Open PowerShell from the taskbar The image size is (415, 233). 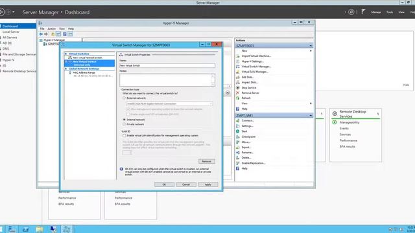(x=26, y=229)
